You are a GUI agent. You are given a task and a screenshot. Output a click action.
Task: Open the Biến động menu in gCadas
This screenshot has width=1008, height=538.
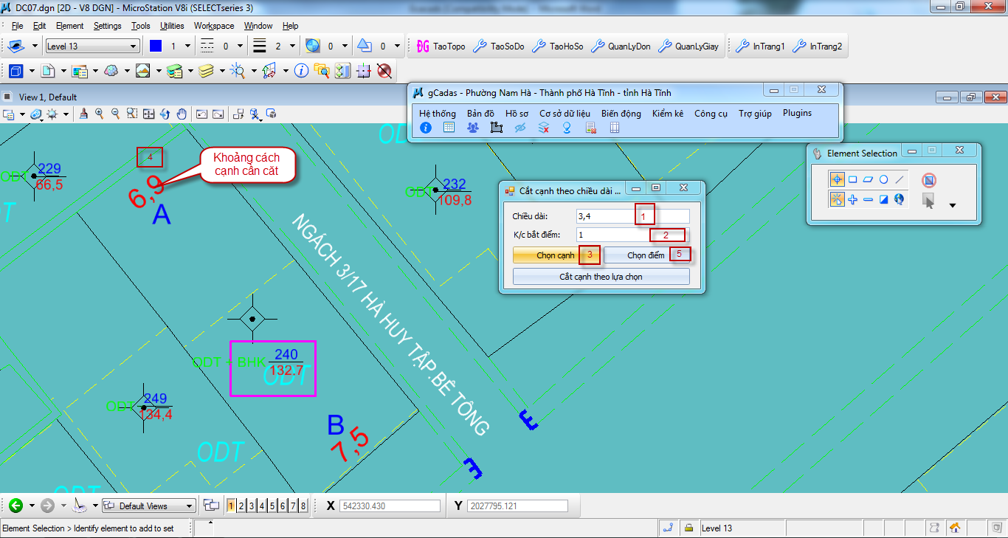[x=621, y=114]
